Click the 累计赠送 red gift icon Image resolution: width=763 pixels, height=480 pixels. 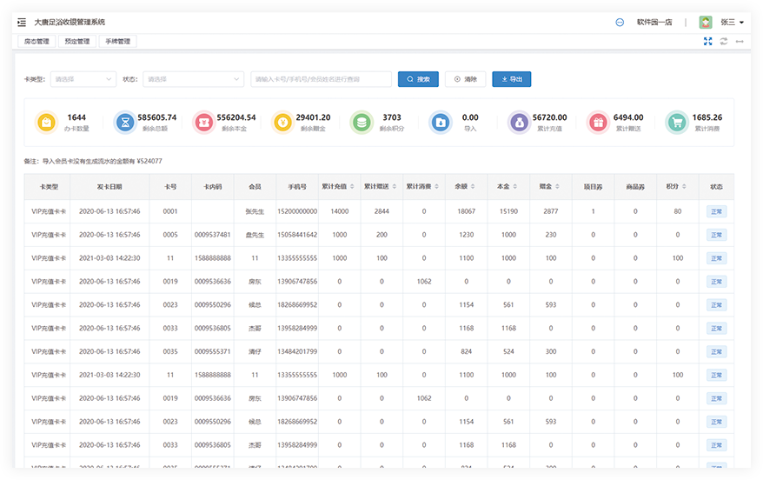coord(597,123)
